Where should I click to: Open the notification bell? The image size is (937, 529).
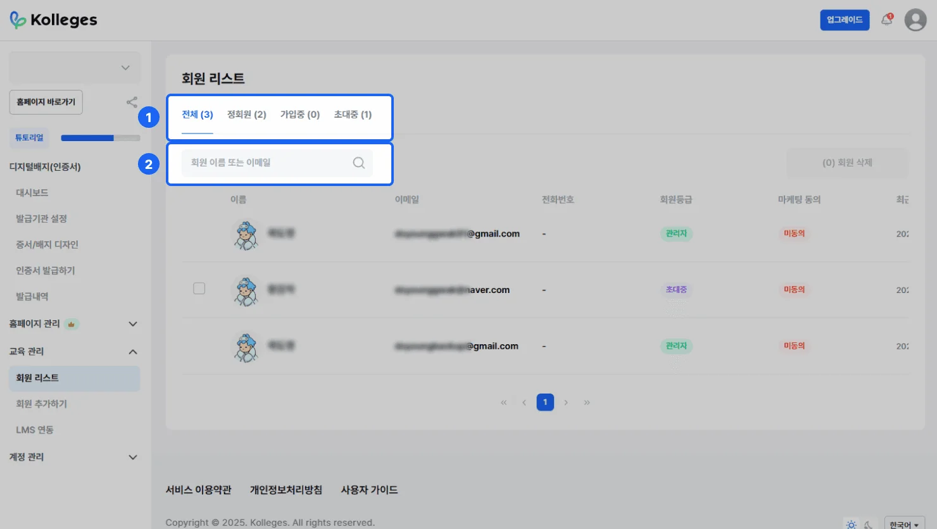(887, 20)
